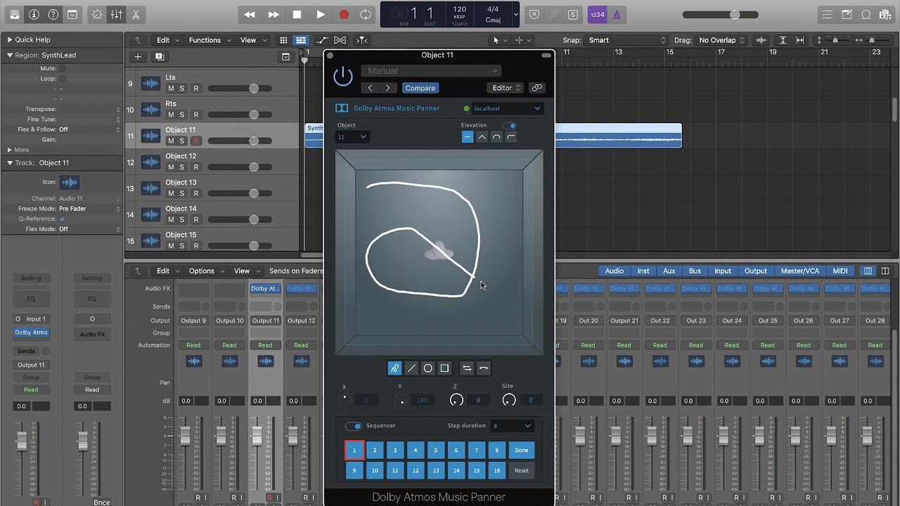Open the Object 11 number dropdown

point(352,137)
